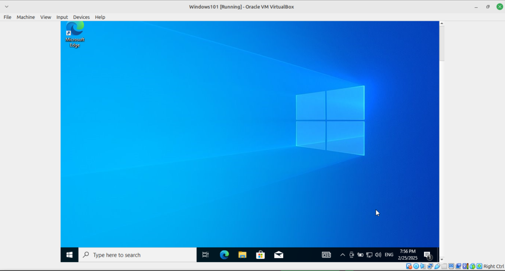505x271 pixels.
Task: Click the optical disk status icon
Action: point(416,266)
